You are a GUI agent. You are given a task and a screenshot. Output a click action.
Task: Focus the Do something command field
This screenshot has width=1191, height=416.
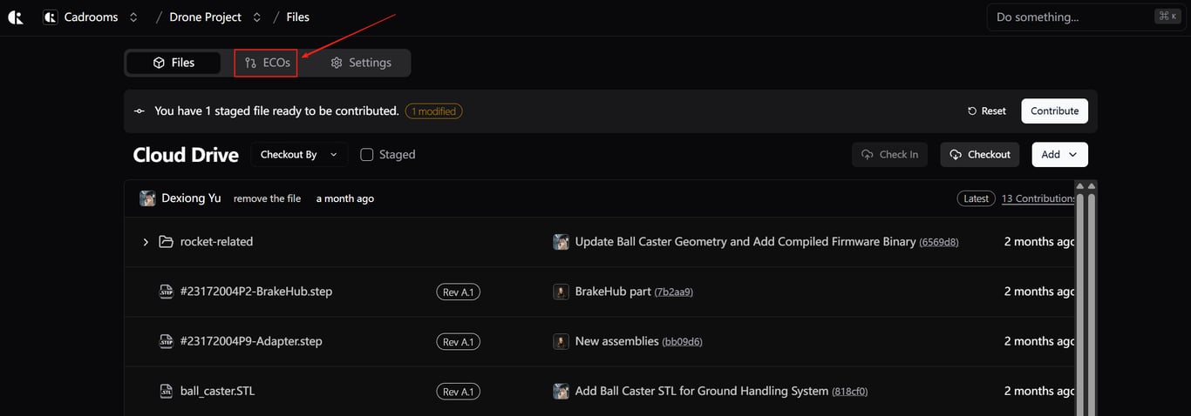[x=1072, y=17]
